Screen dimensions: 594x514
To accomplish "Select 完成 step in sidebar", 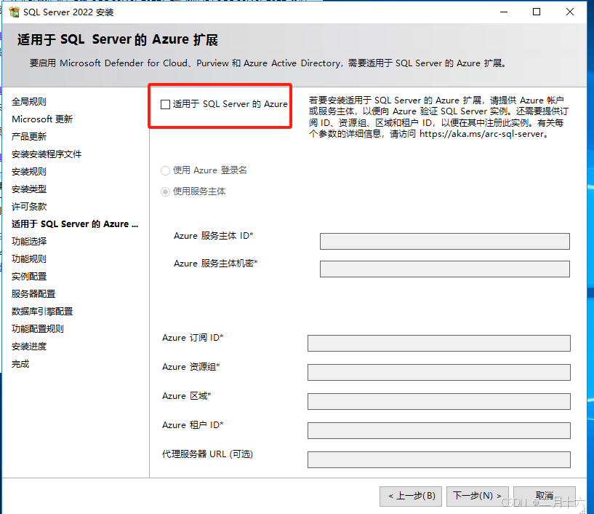I will tap(20, 364).
